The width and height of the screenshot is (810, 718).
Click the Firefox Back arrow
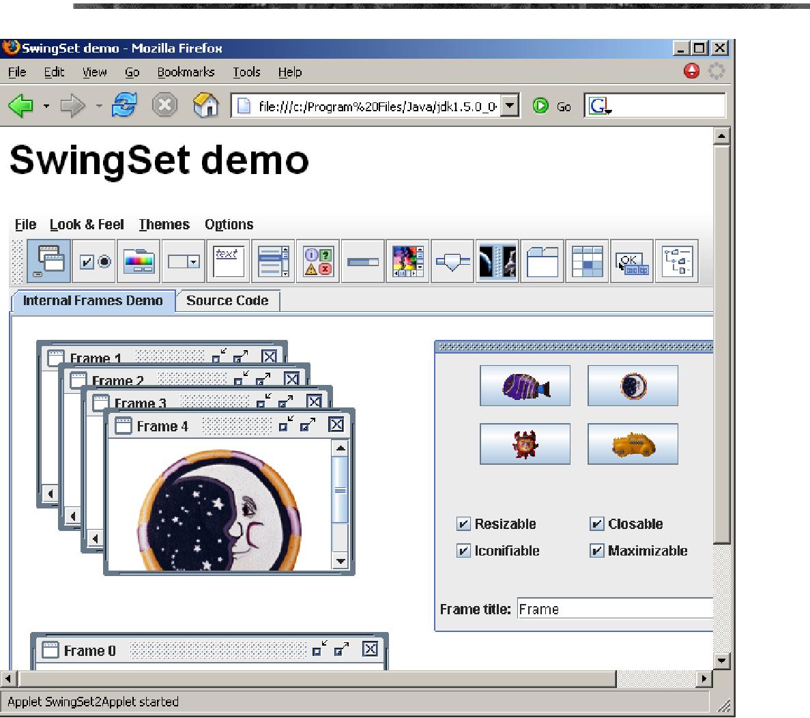(x=20, y=106)
